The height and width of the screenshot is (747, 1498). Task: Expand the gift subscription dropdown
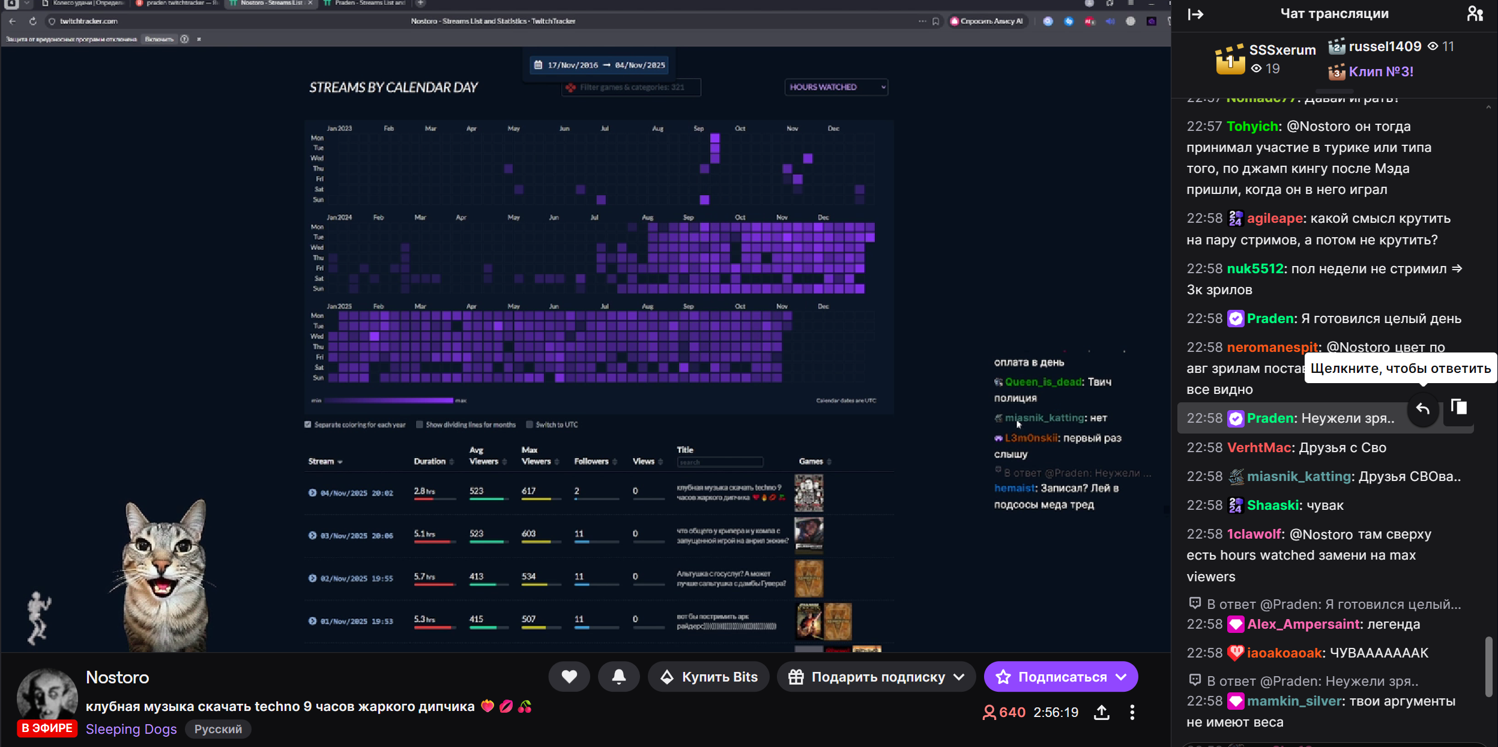click(x=959, y=677)
